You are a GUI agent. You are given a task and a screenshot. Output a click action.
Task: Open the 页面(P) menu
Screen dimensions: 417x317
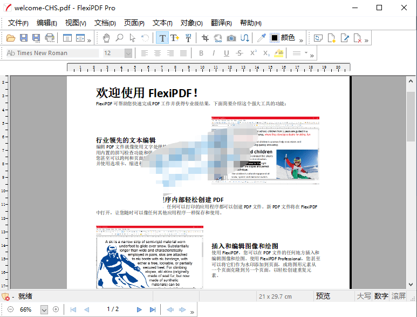[134, 23]
